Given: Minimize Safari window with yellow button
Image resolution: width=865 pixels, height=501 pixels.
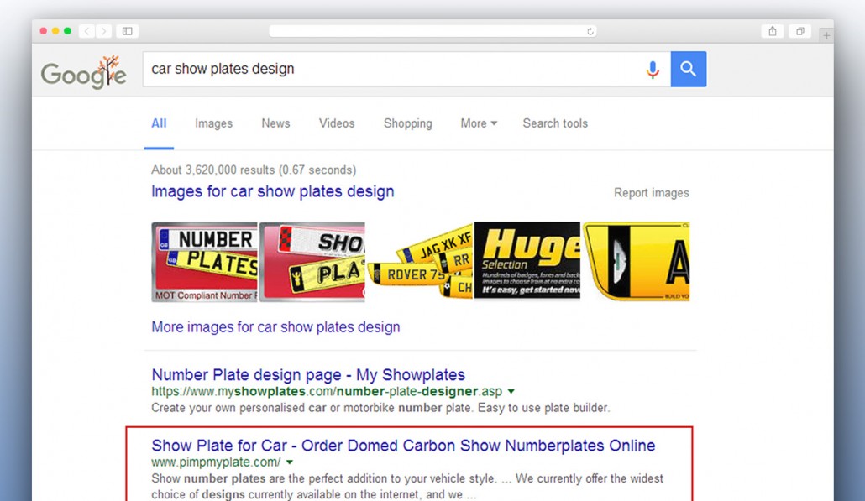Looking at the screenshot, I should (x=55, y=31).
